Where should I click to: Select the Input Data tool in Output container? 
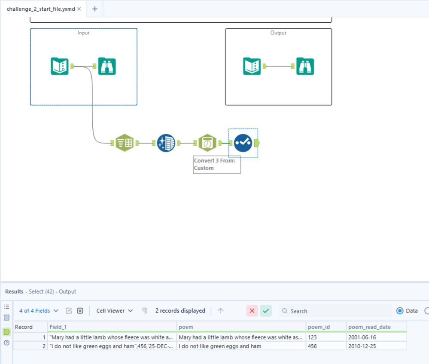[252, 66]
